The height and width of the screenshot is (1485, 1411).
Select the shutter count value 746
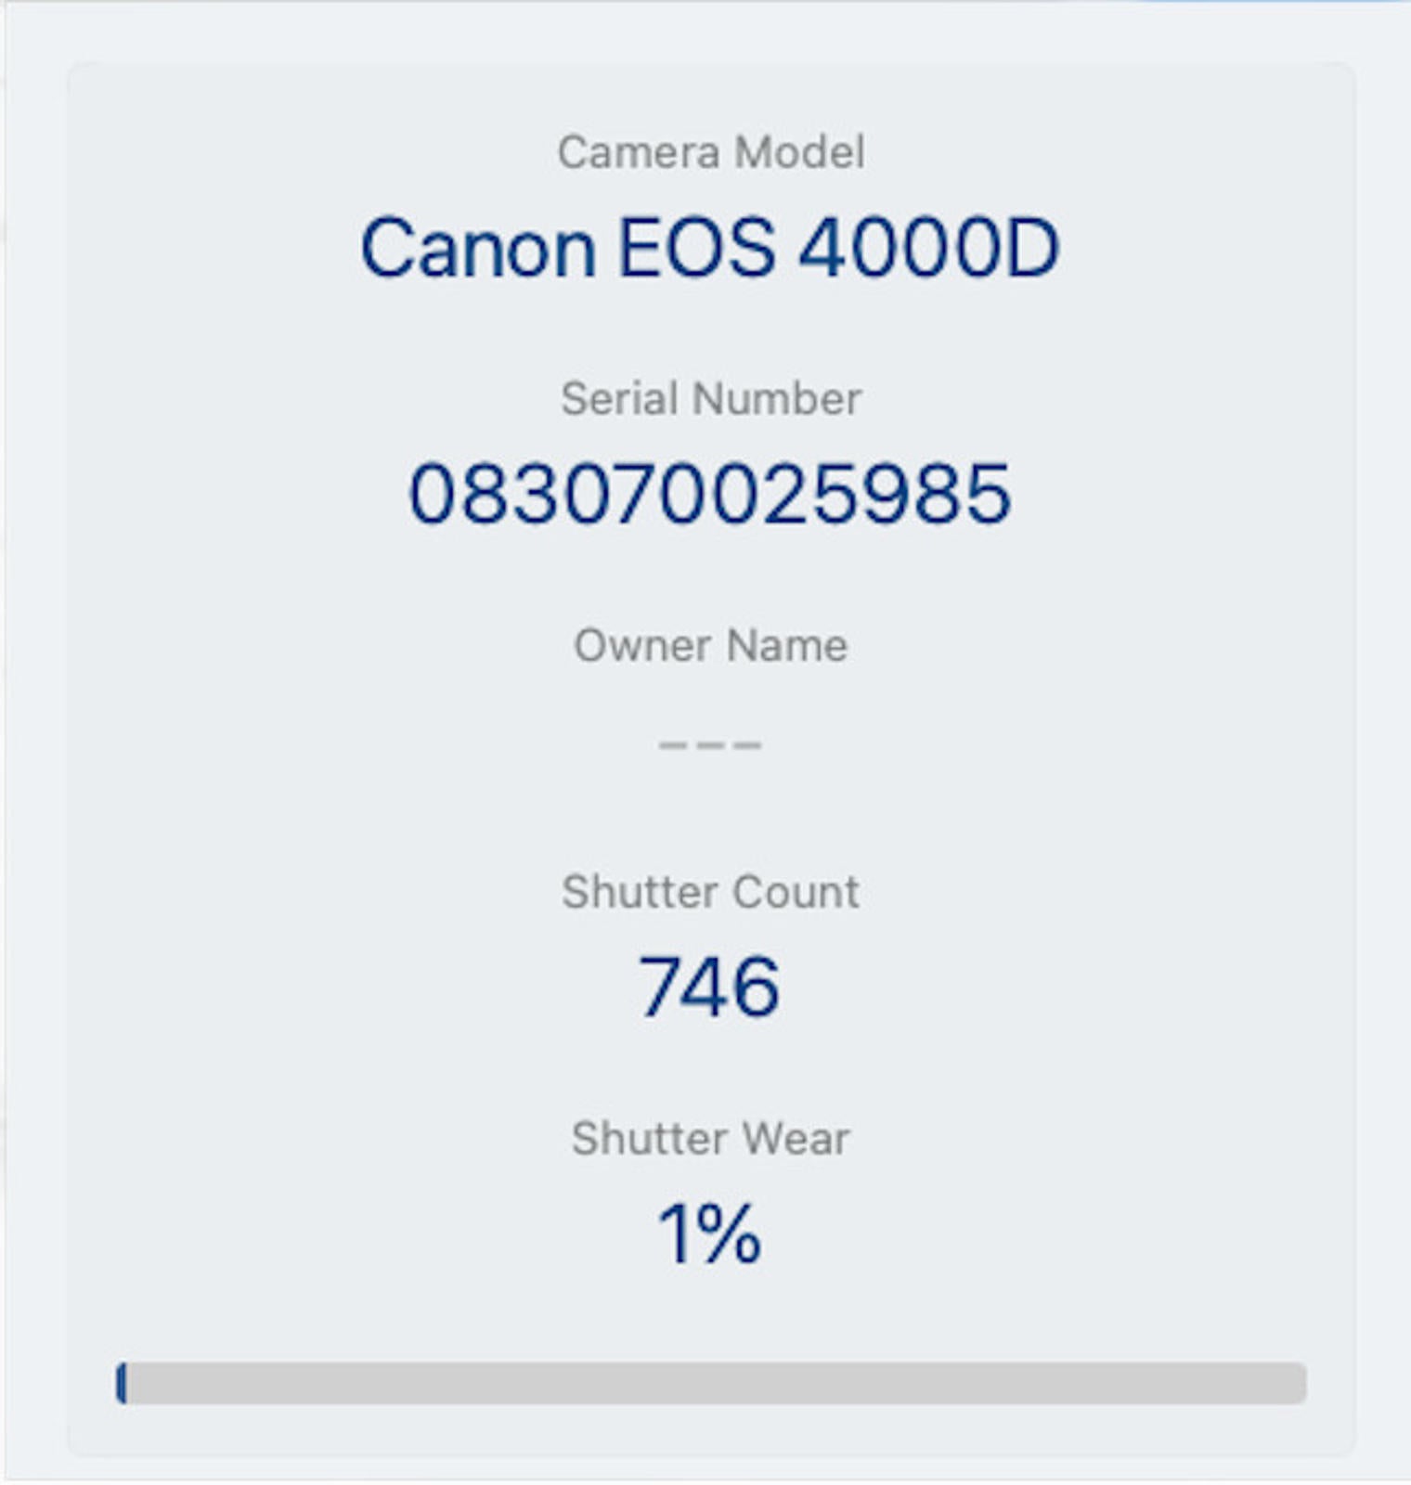point(709,987)
